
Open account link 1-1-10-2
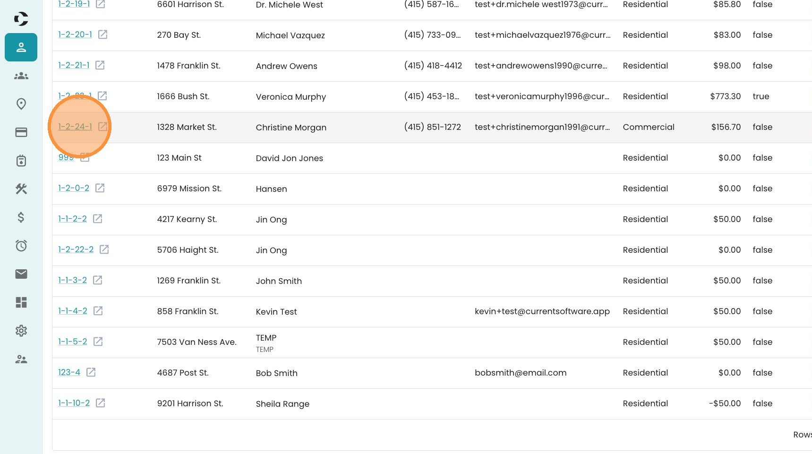(x=74, y=403)
